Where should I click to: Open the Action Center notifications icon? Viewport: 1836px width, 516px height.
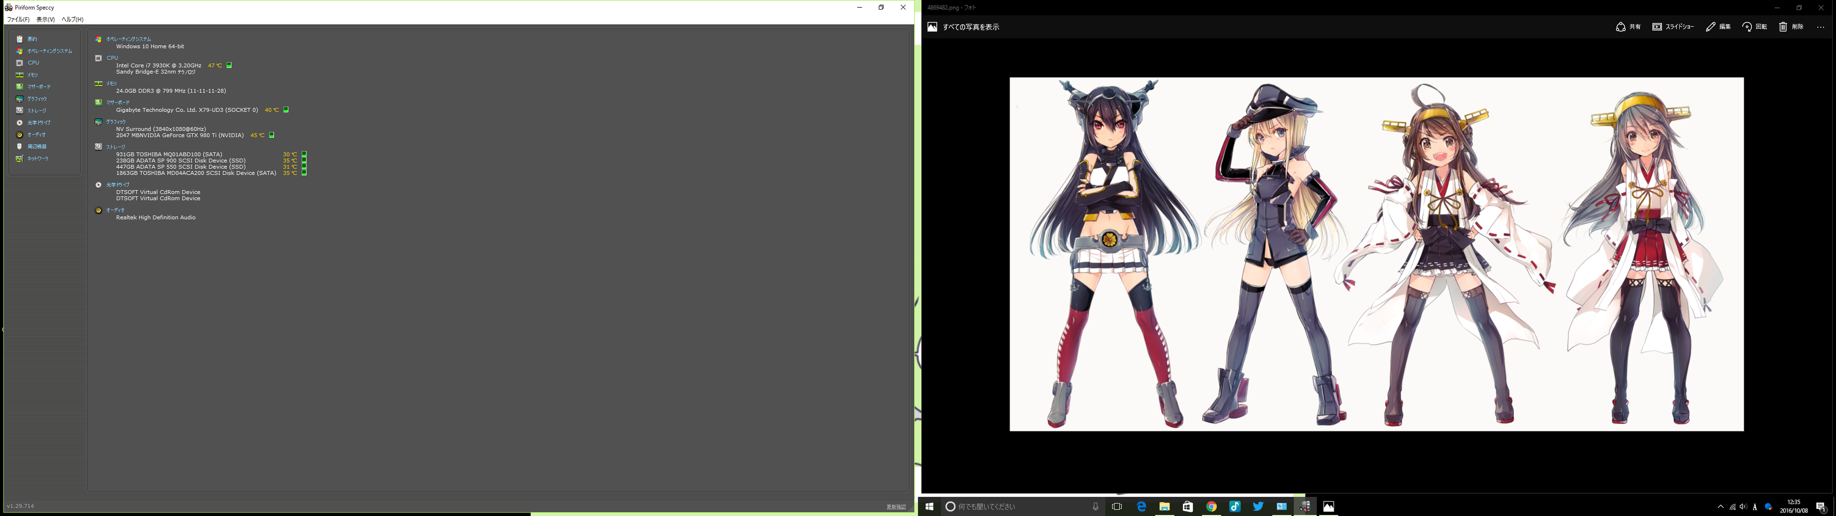pyautogui.click(x=1821, y=507)
